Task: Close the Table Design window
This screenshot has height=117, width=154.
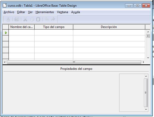Action: tap(146, 6)
